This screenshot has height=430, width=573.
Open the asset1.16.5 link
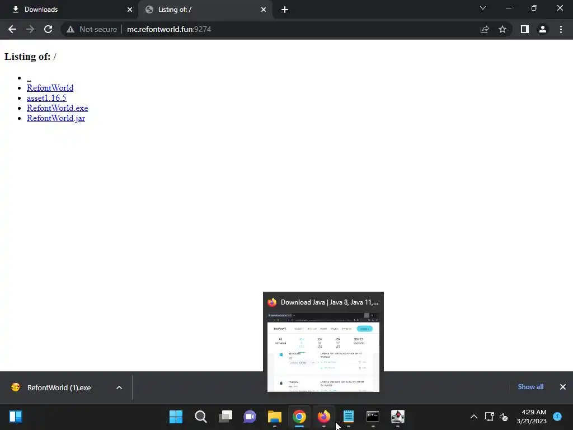click(x=46, y=98)
